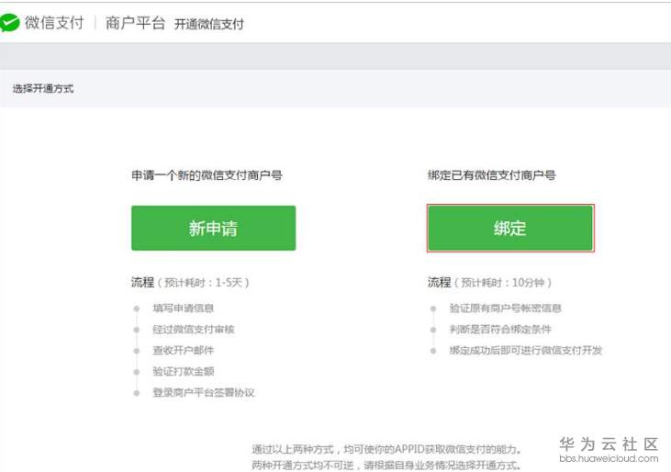Image resolution: width=671 pixels, height=472 pixels.
Task: Click note line 通过以上两种方式 about APPID
Action: 386,449
